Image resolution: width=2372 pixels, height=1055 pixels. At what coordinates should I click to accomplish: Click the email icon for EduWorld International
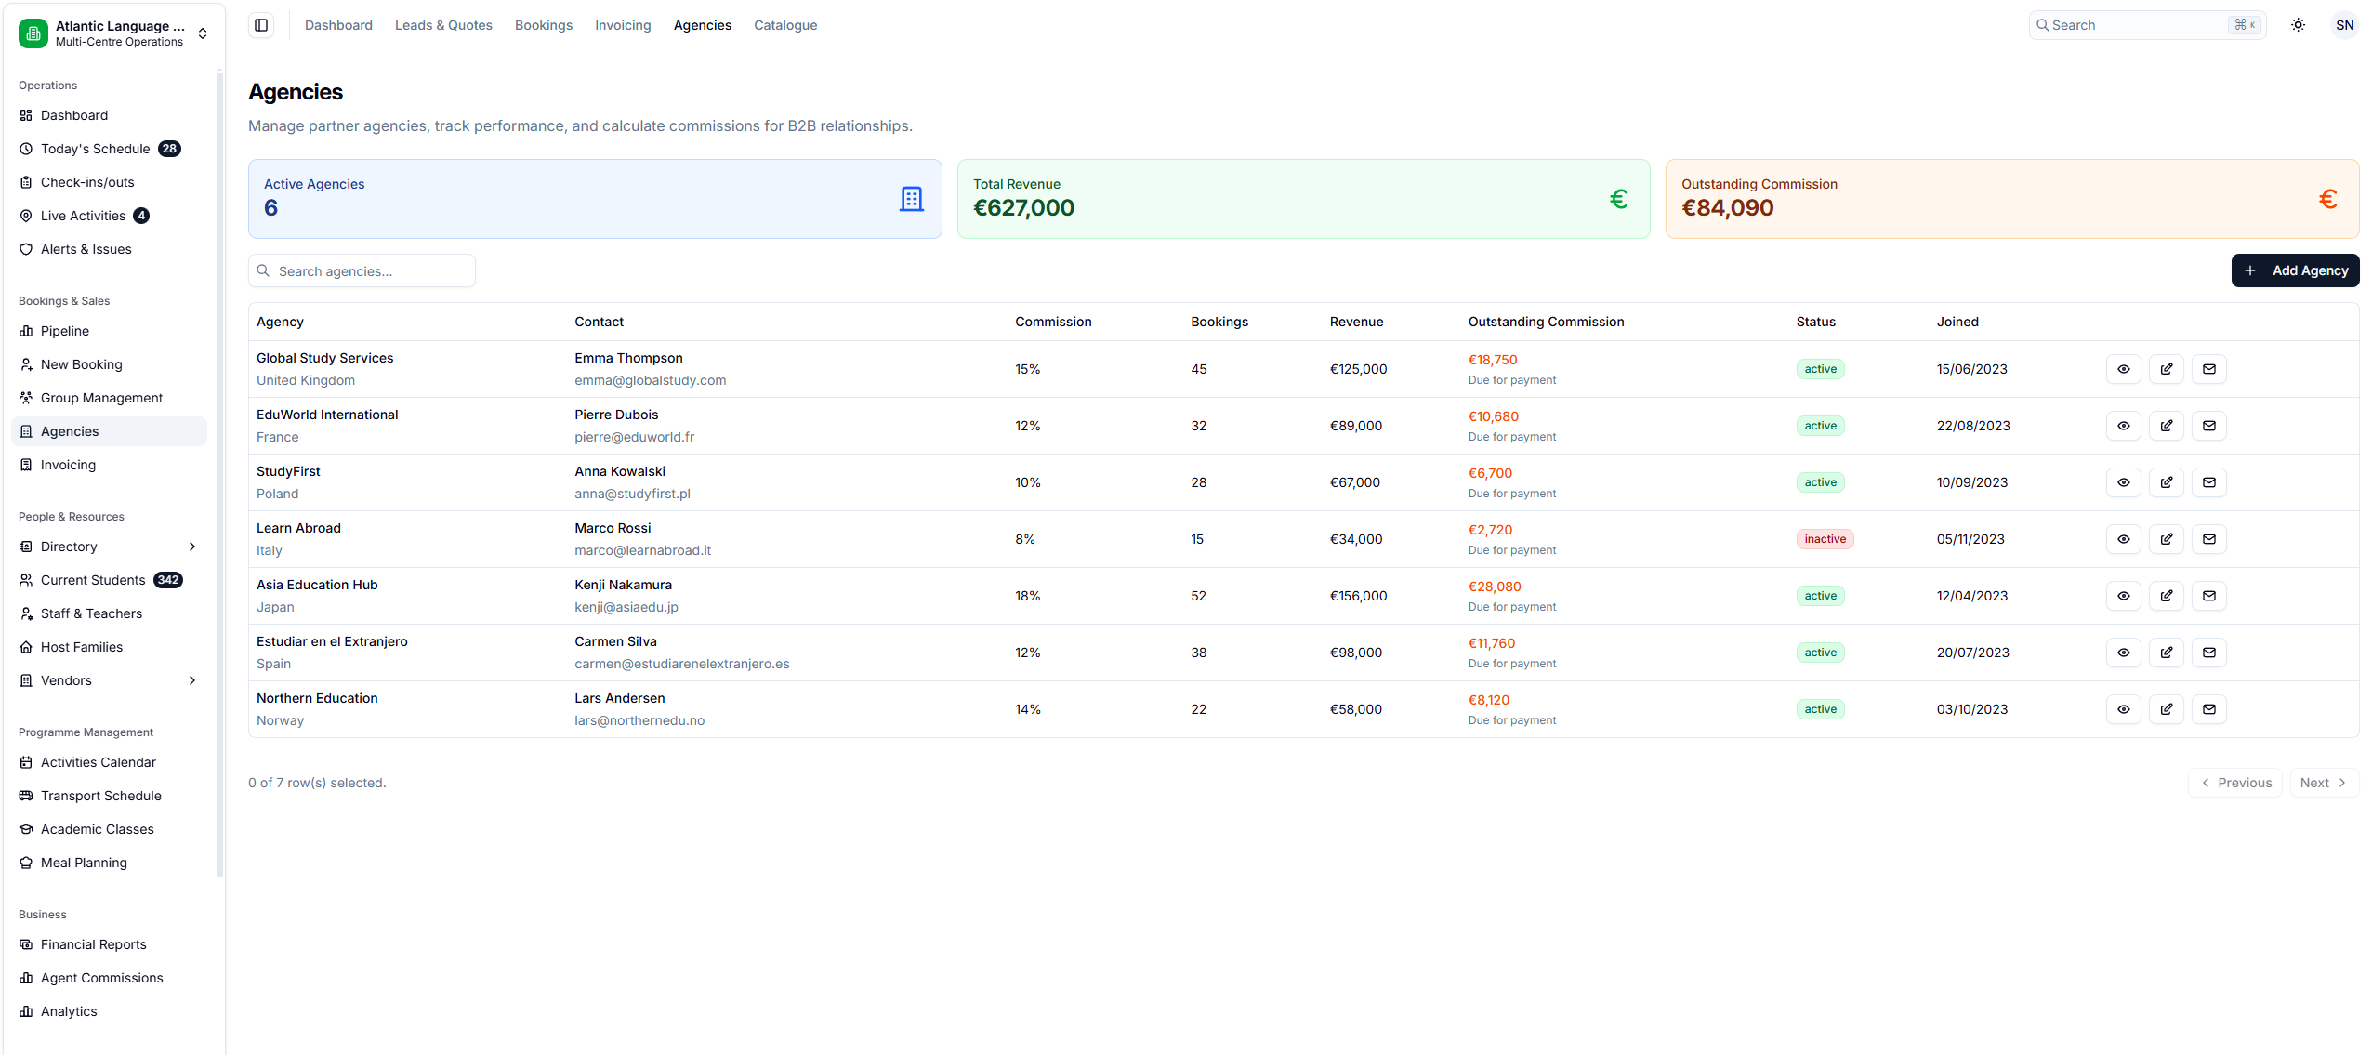[x=2208, y=426]
